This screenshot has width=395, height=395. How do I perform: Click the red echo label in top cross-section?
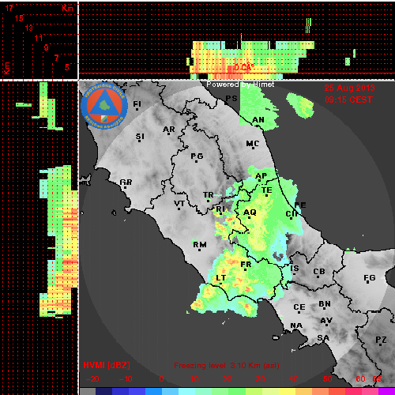[x=244, y=67]
